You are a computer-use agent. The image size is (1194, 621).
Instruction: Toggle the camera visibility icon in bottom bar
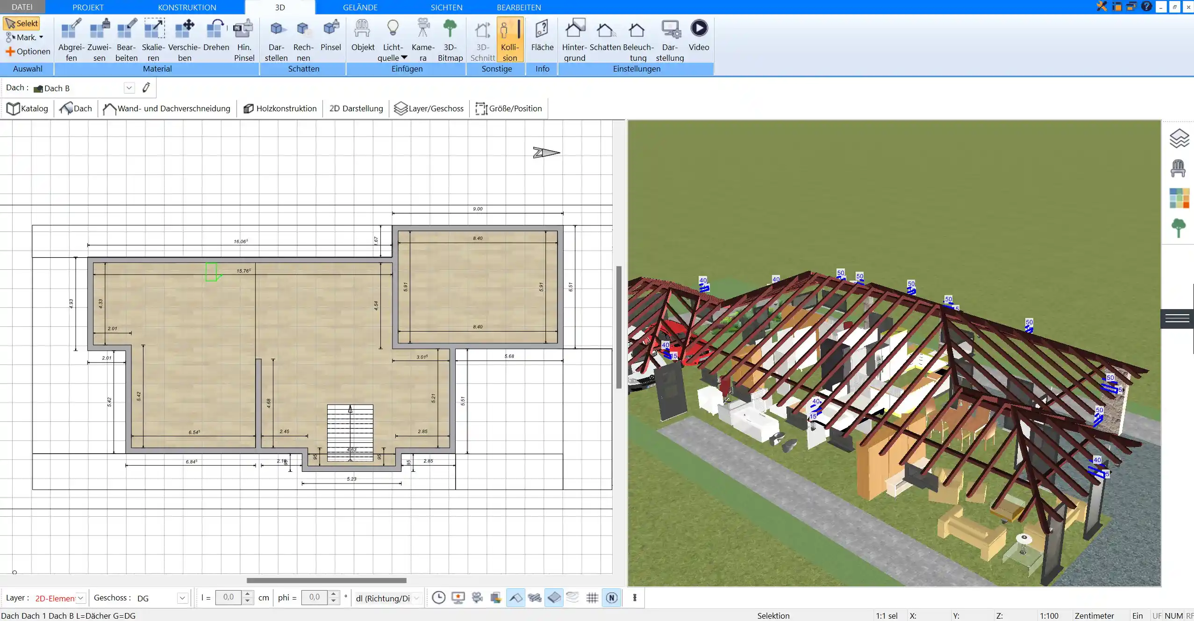(x=477, y=598)
